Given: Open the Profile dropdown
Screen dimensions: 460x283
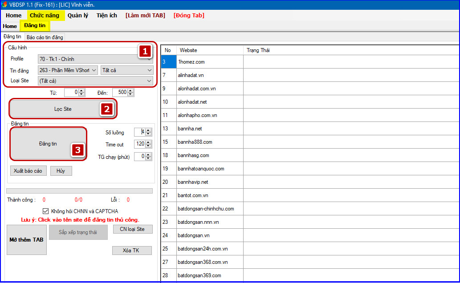Looking at the screenshot, I should coord(95,59).
